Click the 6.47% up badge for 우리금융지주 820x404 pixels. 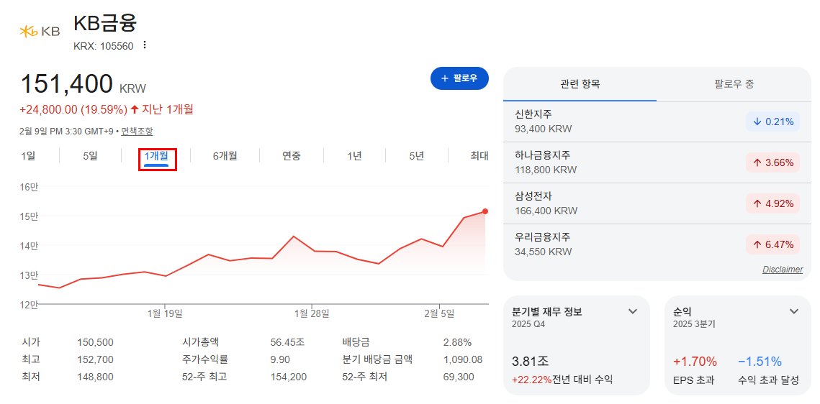[x=772, y=244]
